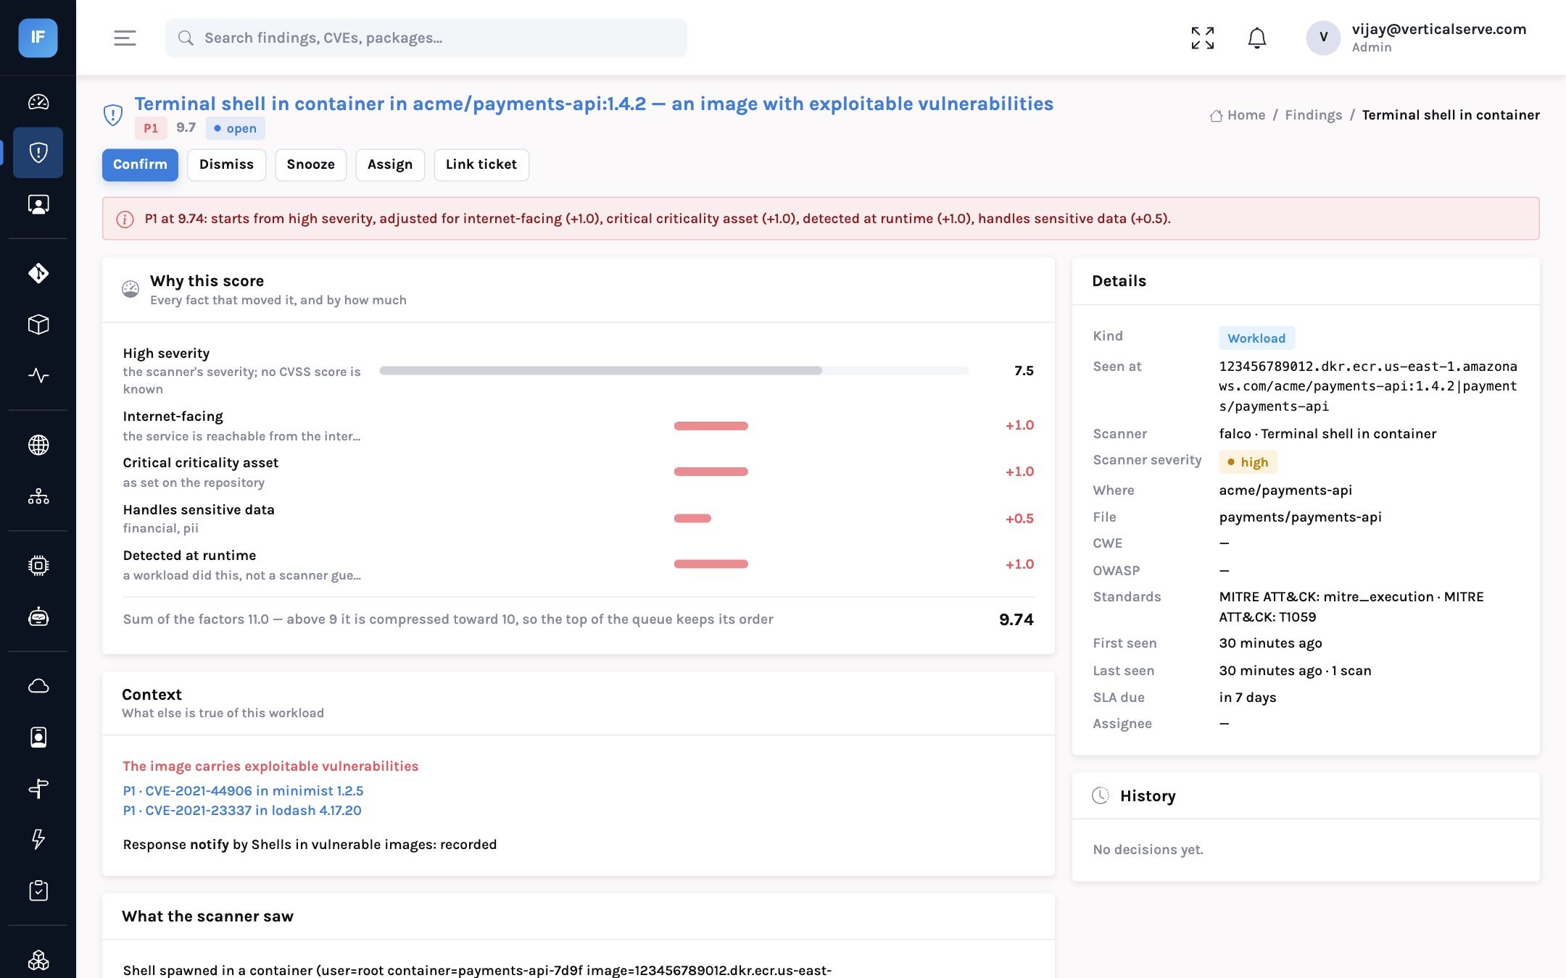Open notifications bell
The image size is (1566, 978).
1257,38
